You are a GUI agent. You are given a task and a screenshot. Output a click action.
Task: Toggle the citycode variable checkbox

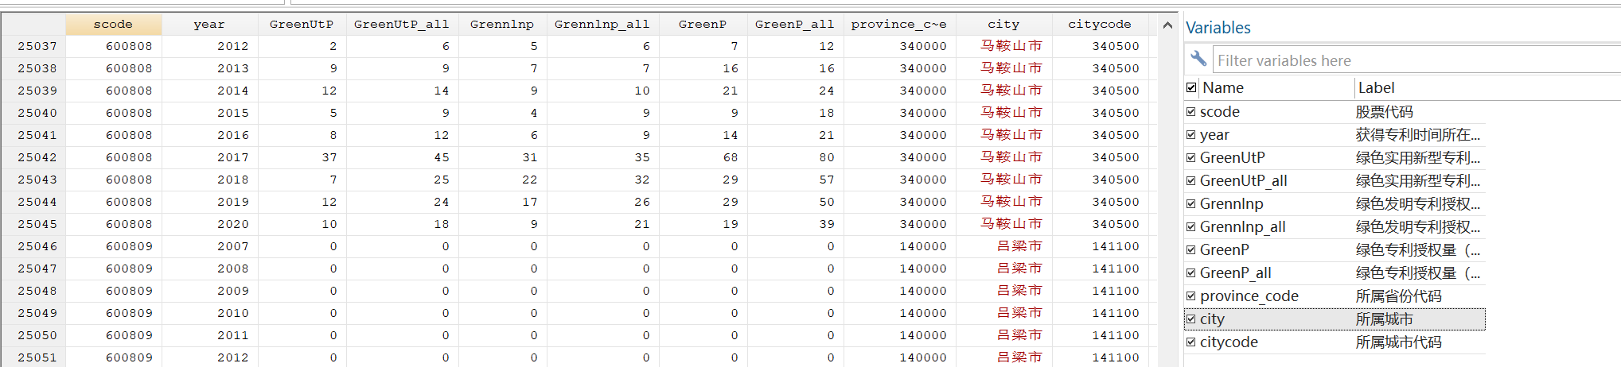pyautogui.click(x=1191, y=342)
